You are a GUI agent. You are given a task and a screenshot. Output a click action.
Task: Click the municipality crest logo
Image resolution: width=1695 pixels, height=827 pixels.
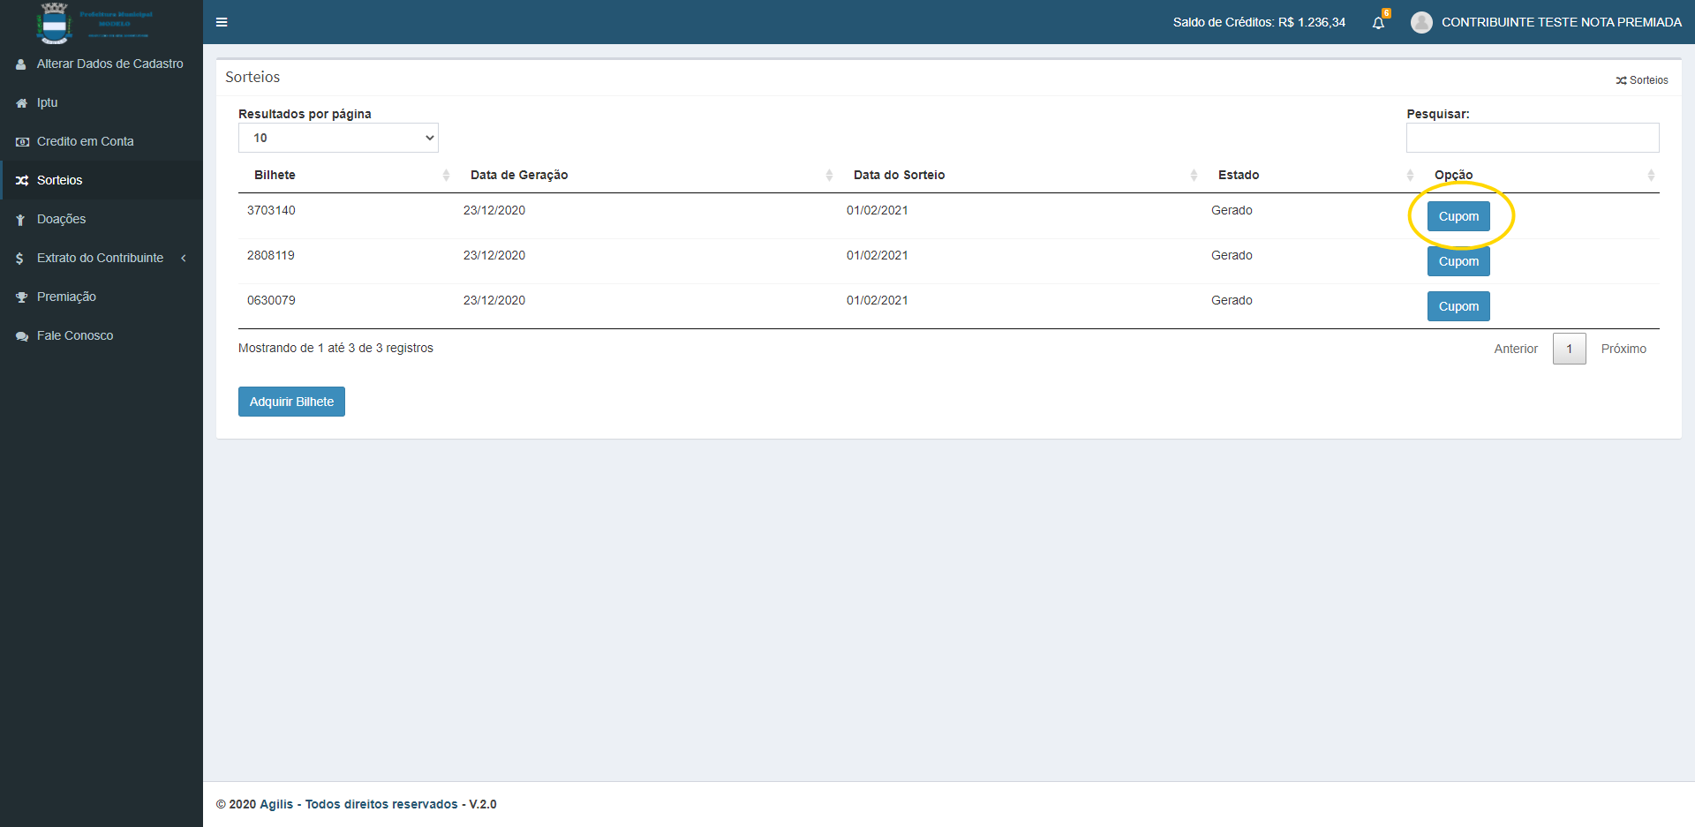pyautogui.click(x=55, y=23)
